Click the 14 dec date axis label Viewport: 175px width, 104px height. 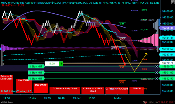click(x=118, y=98)
